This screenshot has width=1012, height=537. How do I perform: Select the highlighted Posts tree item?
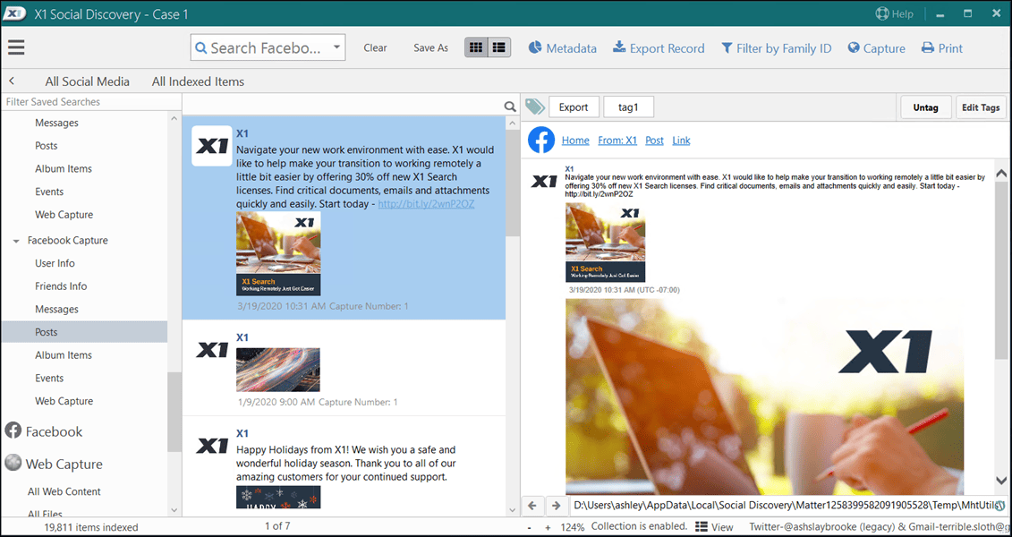pyautogui.click(x=84, y=332)
